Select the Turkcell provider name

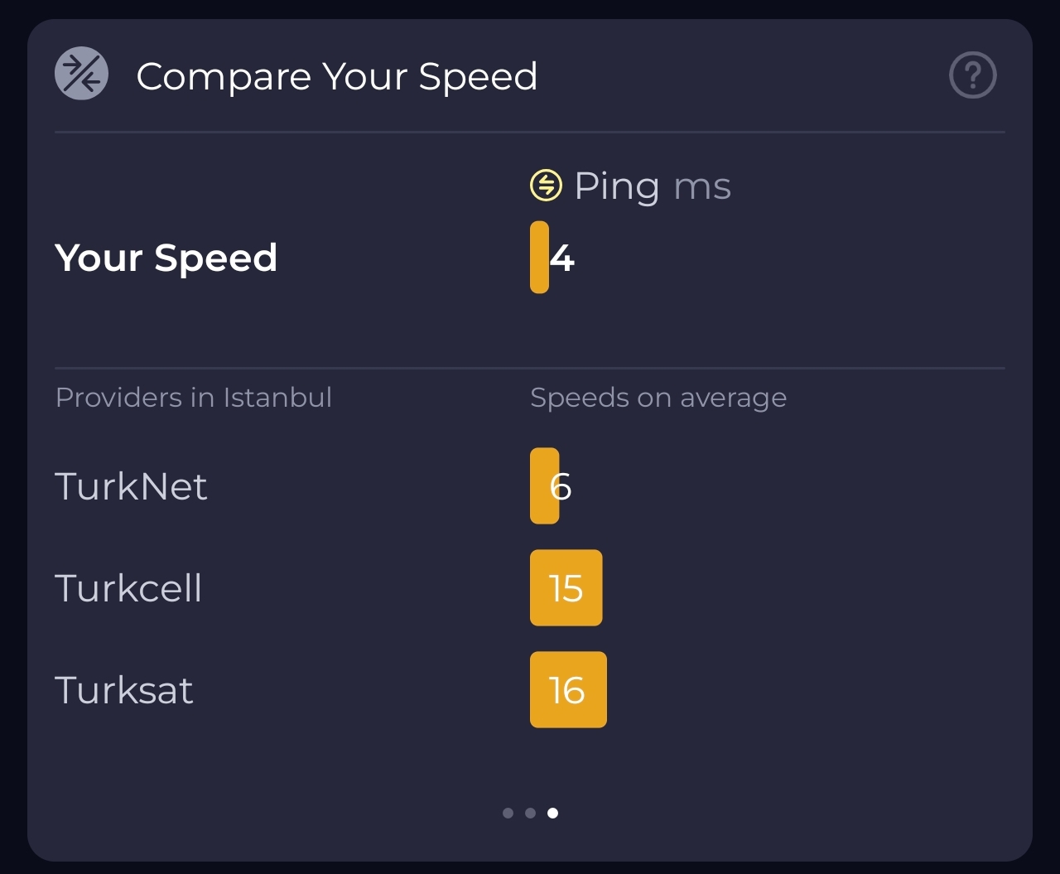tap(128, 588)
